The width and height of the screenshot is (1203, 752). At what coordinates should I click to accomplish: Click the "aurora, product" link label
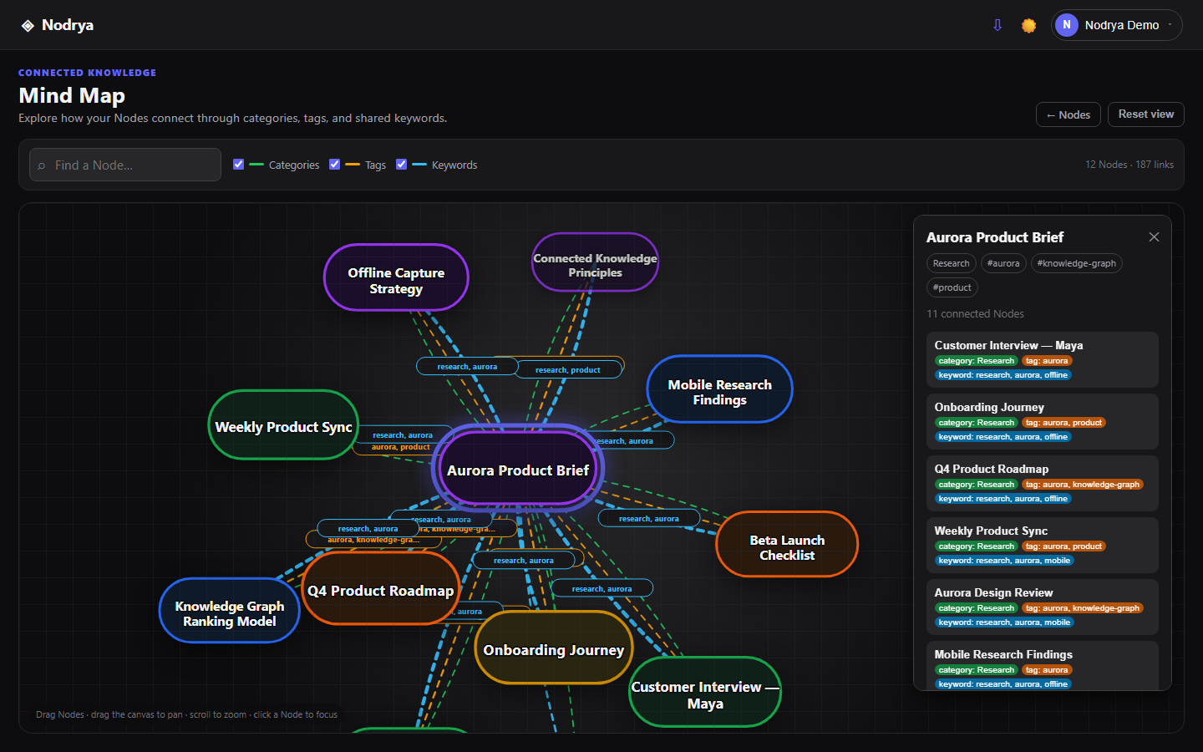(x=401, y=448)
